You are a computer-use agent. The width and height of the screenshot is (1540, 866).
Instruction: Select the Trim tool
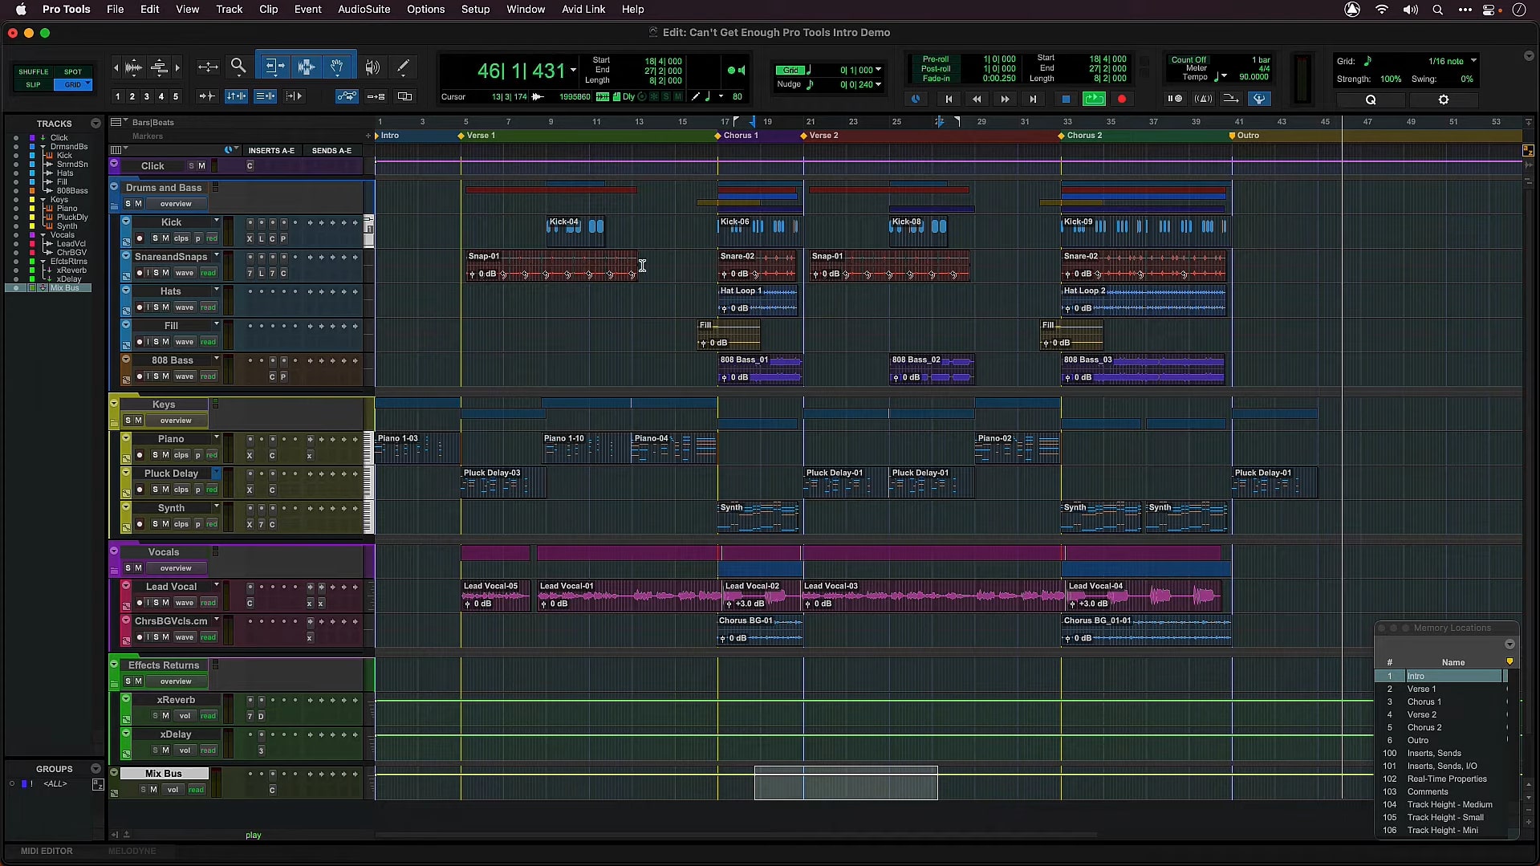pos(274,67)
